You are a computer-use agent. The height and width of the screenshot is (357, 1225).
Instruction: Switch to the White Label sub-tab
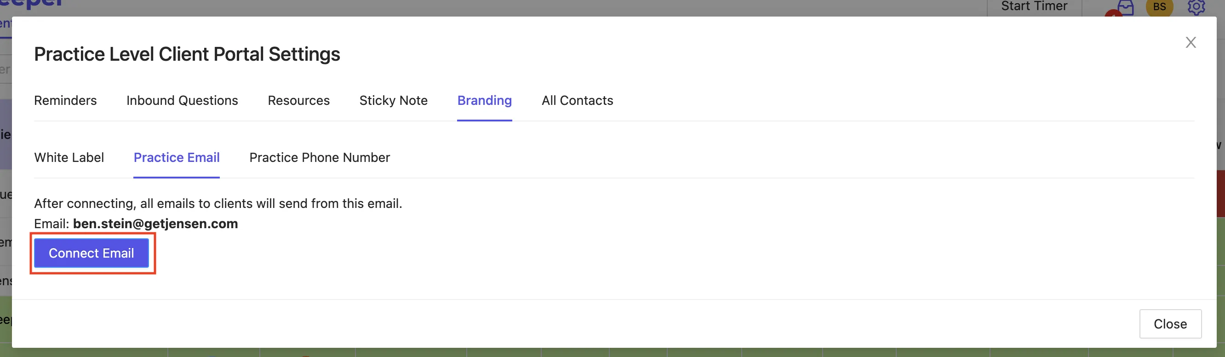[x=69, y=157]
